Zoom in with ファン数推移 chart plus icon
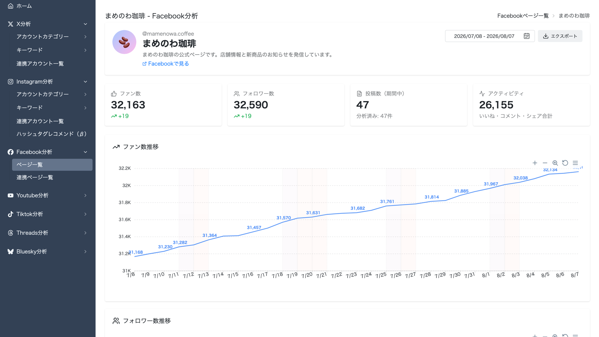 click(535, 163)
